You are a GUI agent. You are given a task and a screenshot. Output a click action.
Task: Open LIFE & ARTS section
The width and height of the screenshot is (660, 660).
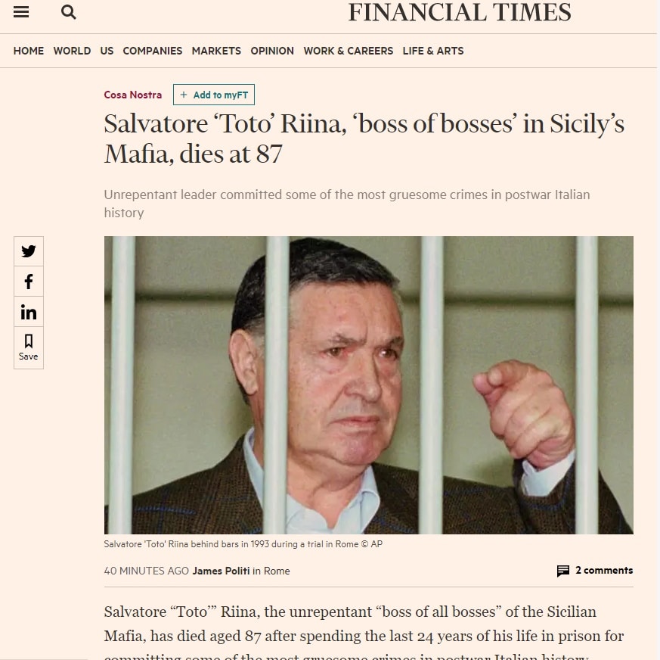(x=433, y=51)
